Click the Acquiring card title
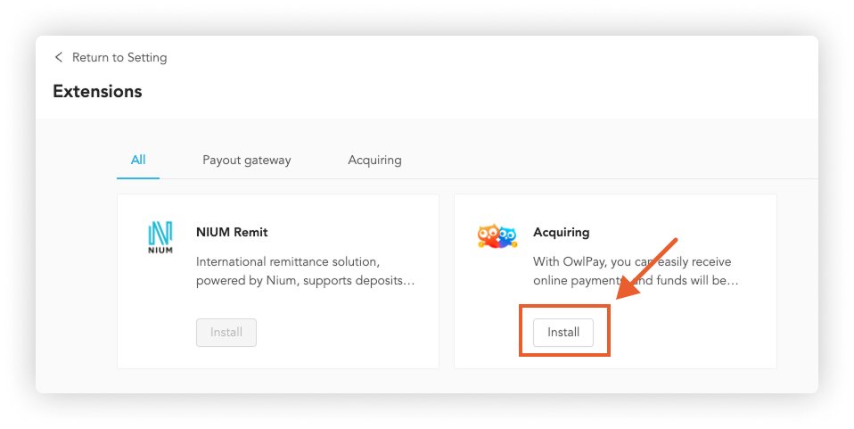854x429 pixels. (x=562, y=232)
